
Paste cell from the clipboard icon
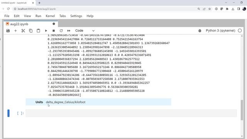coord(38,31)
